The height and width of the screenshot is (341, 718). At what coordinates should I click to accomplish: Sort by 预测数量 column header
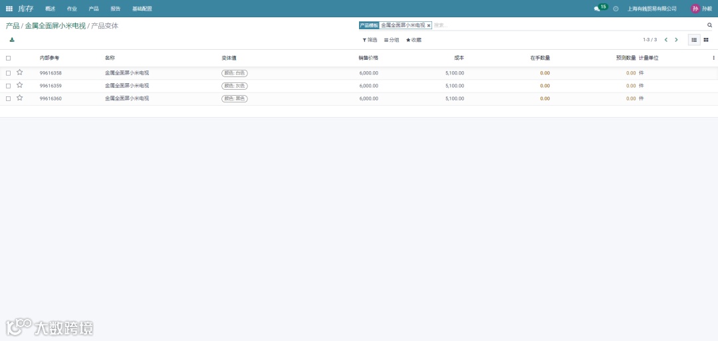(x=626, y=58)
